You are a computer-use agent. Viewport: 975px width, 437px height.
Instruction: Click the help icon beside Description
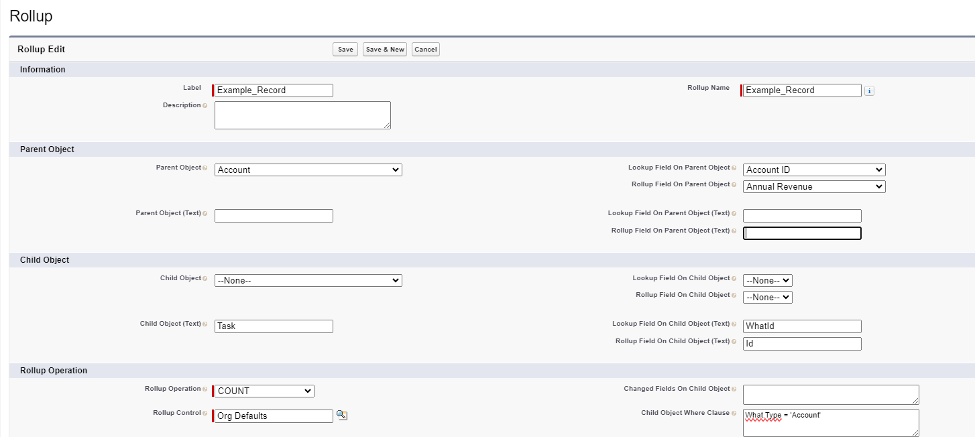tap(205, 105)
